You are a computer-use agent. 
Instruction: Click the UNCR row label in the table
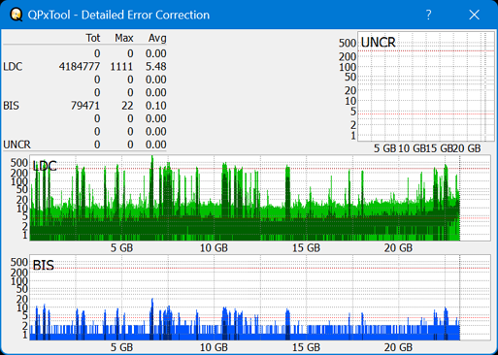[x=17, y=145]
